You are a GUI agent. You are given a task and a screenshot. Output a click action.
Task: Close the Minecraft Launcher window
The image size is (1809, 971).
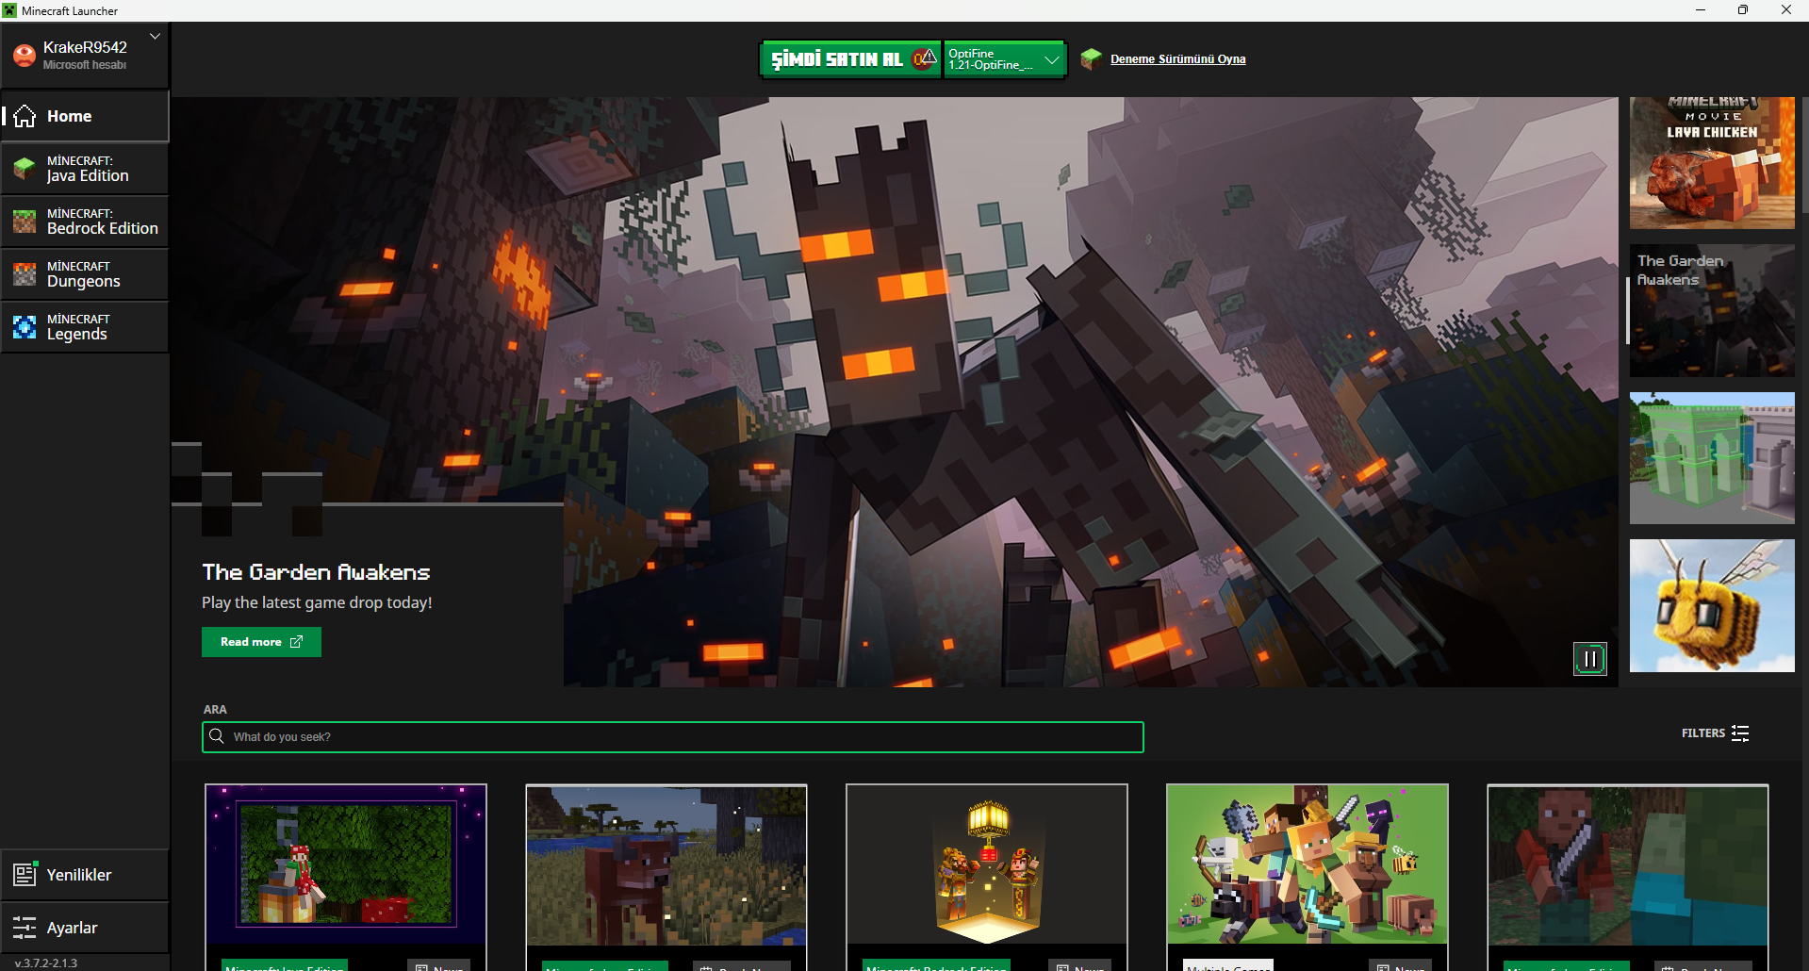pos(1786,10)
